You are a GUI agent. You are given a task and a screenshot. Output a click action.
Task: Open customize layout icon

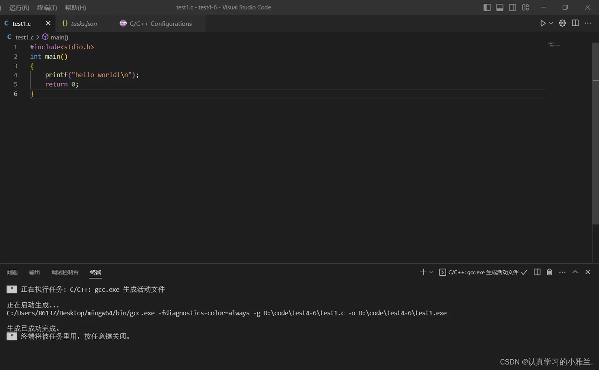tap(525, 7)
